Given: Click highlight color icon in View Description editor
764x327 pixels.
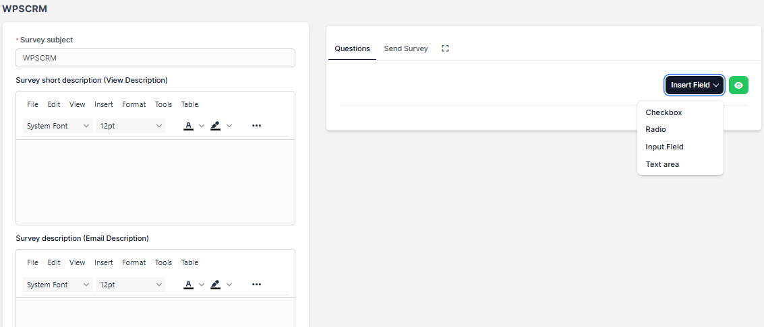Looking at the screenshot, I should [x=216, y=126].
